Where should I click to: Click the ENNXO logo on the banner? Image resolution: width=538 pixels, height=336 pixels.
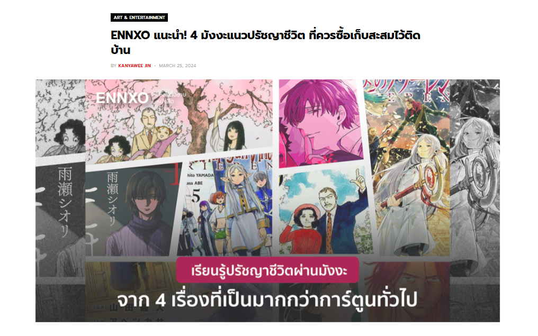click(x=122, y=98)
